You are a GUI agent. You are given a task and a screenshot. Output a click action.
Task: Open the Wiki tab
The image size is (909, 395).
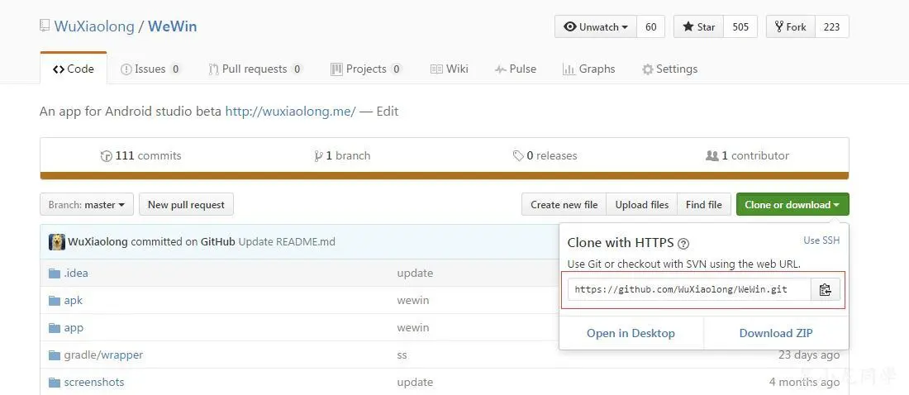pyautogui.click(x=450, y=69)
